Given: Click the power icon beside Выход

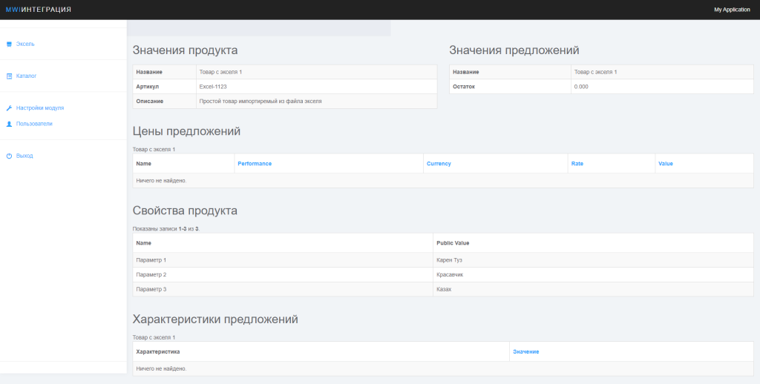Looking at the screenshot, I should tap(9, 156).
